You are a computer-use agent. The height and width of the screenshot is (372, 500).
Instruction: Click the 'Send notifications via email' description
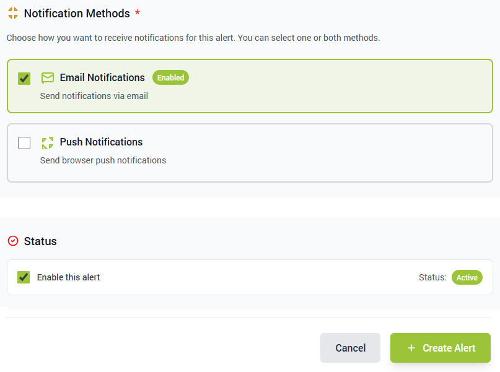(94, 96)
